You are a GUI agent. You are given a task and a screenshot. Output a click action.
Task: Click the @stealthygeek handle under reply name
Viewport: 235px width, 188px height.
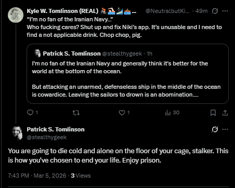coord(46,137)
